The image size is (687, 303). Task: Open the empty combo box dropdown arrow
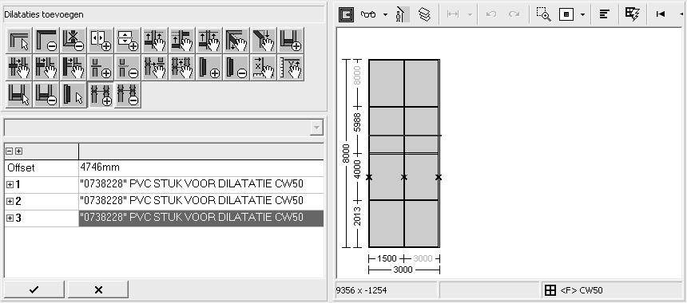316,128
